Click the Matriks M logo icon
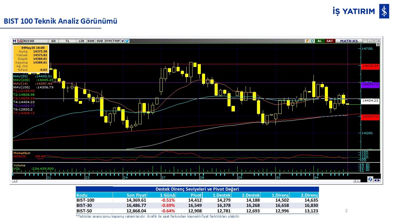The image size is (393, 221). (x=14, y=41)
